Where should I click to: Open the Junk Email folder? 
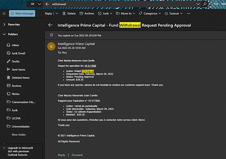(x=16, y=53)
